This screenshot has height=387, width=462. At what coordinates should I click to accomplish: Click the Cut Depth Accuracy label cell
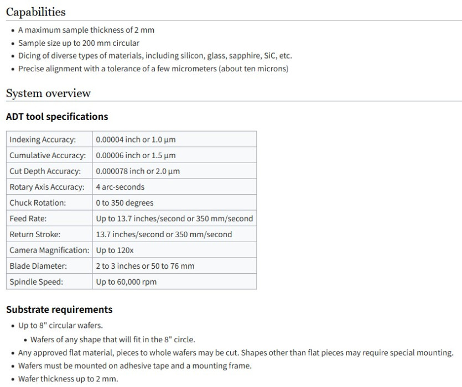pyautogui.click(x=45, y=171)
